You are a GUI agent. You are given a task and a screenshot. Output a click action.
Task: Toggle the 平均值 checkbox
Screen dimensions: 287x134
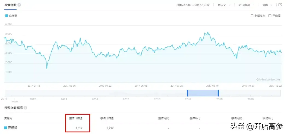click(x=270, y=16)
